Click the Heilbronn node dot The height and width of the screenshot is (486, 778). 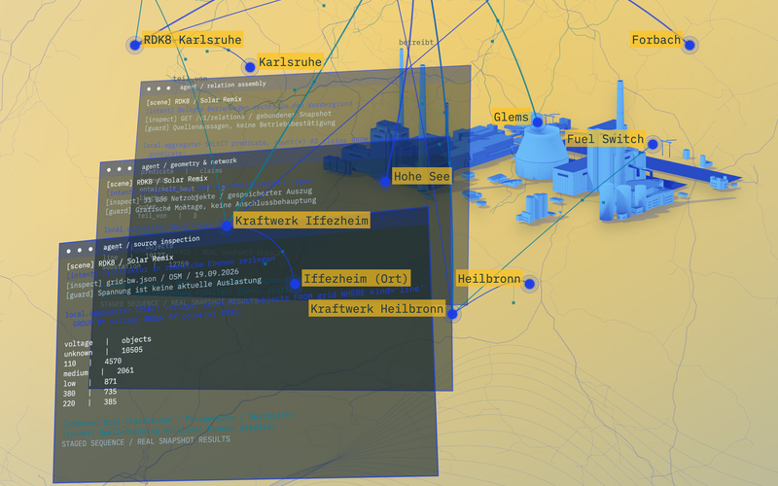tap(529, 284)
